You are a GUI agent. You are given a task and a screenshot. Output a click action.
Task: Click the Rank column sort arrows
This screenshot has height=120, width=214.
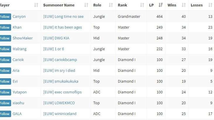click(142, 5)
